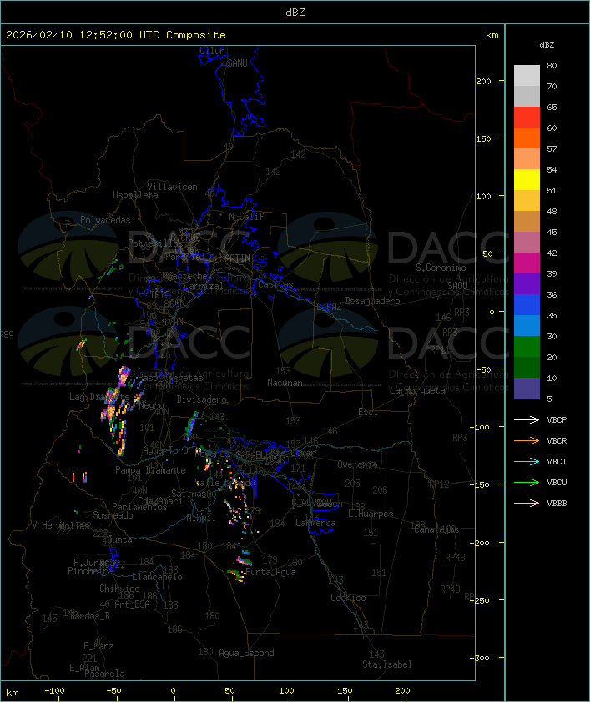The height and width of the screenshot is (702, 590).
Task: Click the Divisadero map label
Action: point(202,399)
